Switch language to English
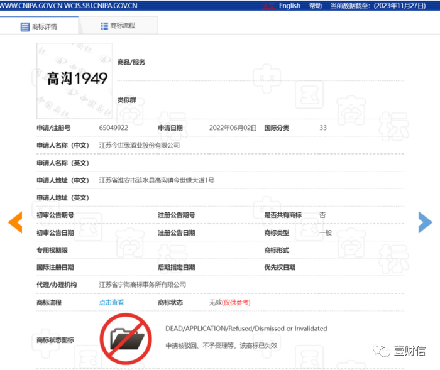 [x=290, y=6]
